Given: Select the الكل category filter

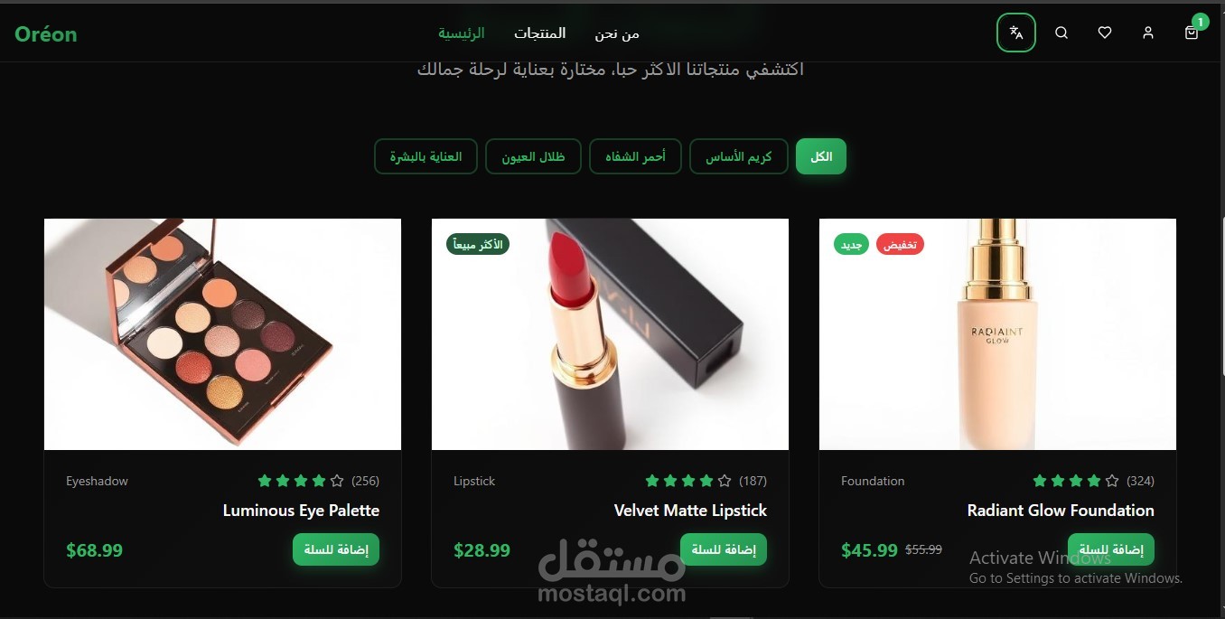Looking at the screenshot, I should click(821, 156).
